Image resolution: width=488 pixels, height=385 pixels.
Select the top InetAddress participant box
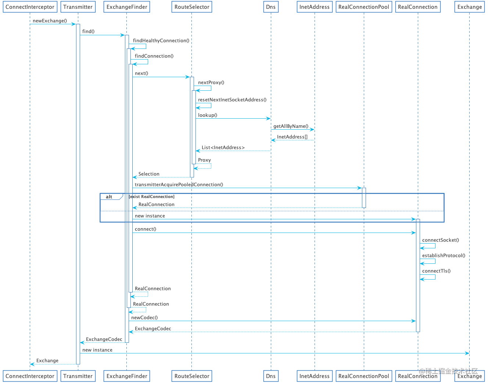[x=315, y=7]
